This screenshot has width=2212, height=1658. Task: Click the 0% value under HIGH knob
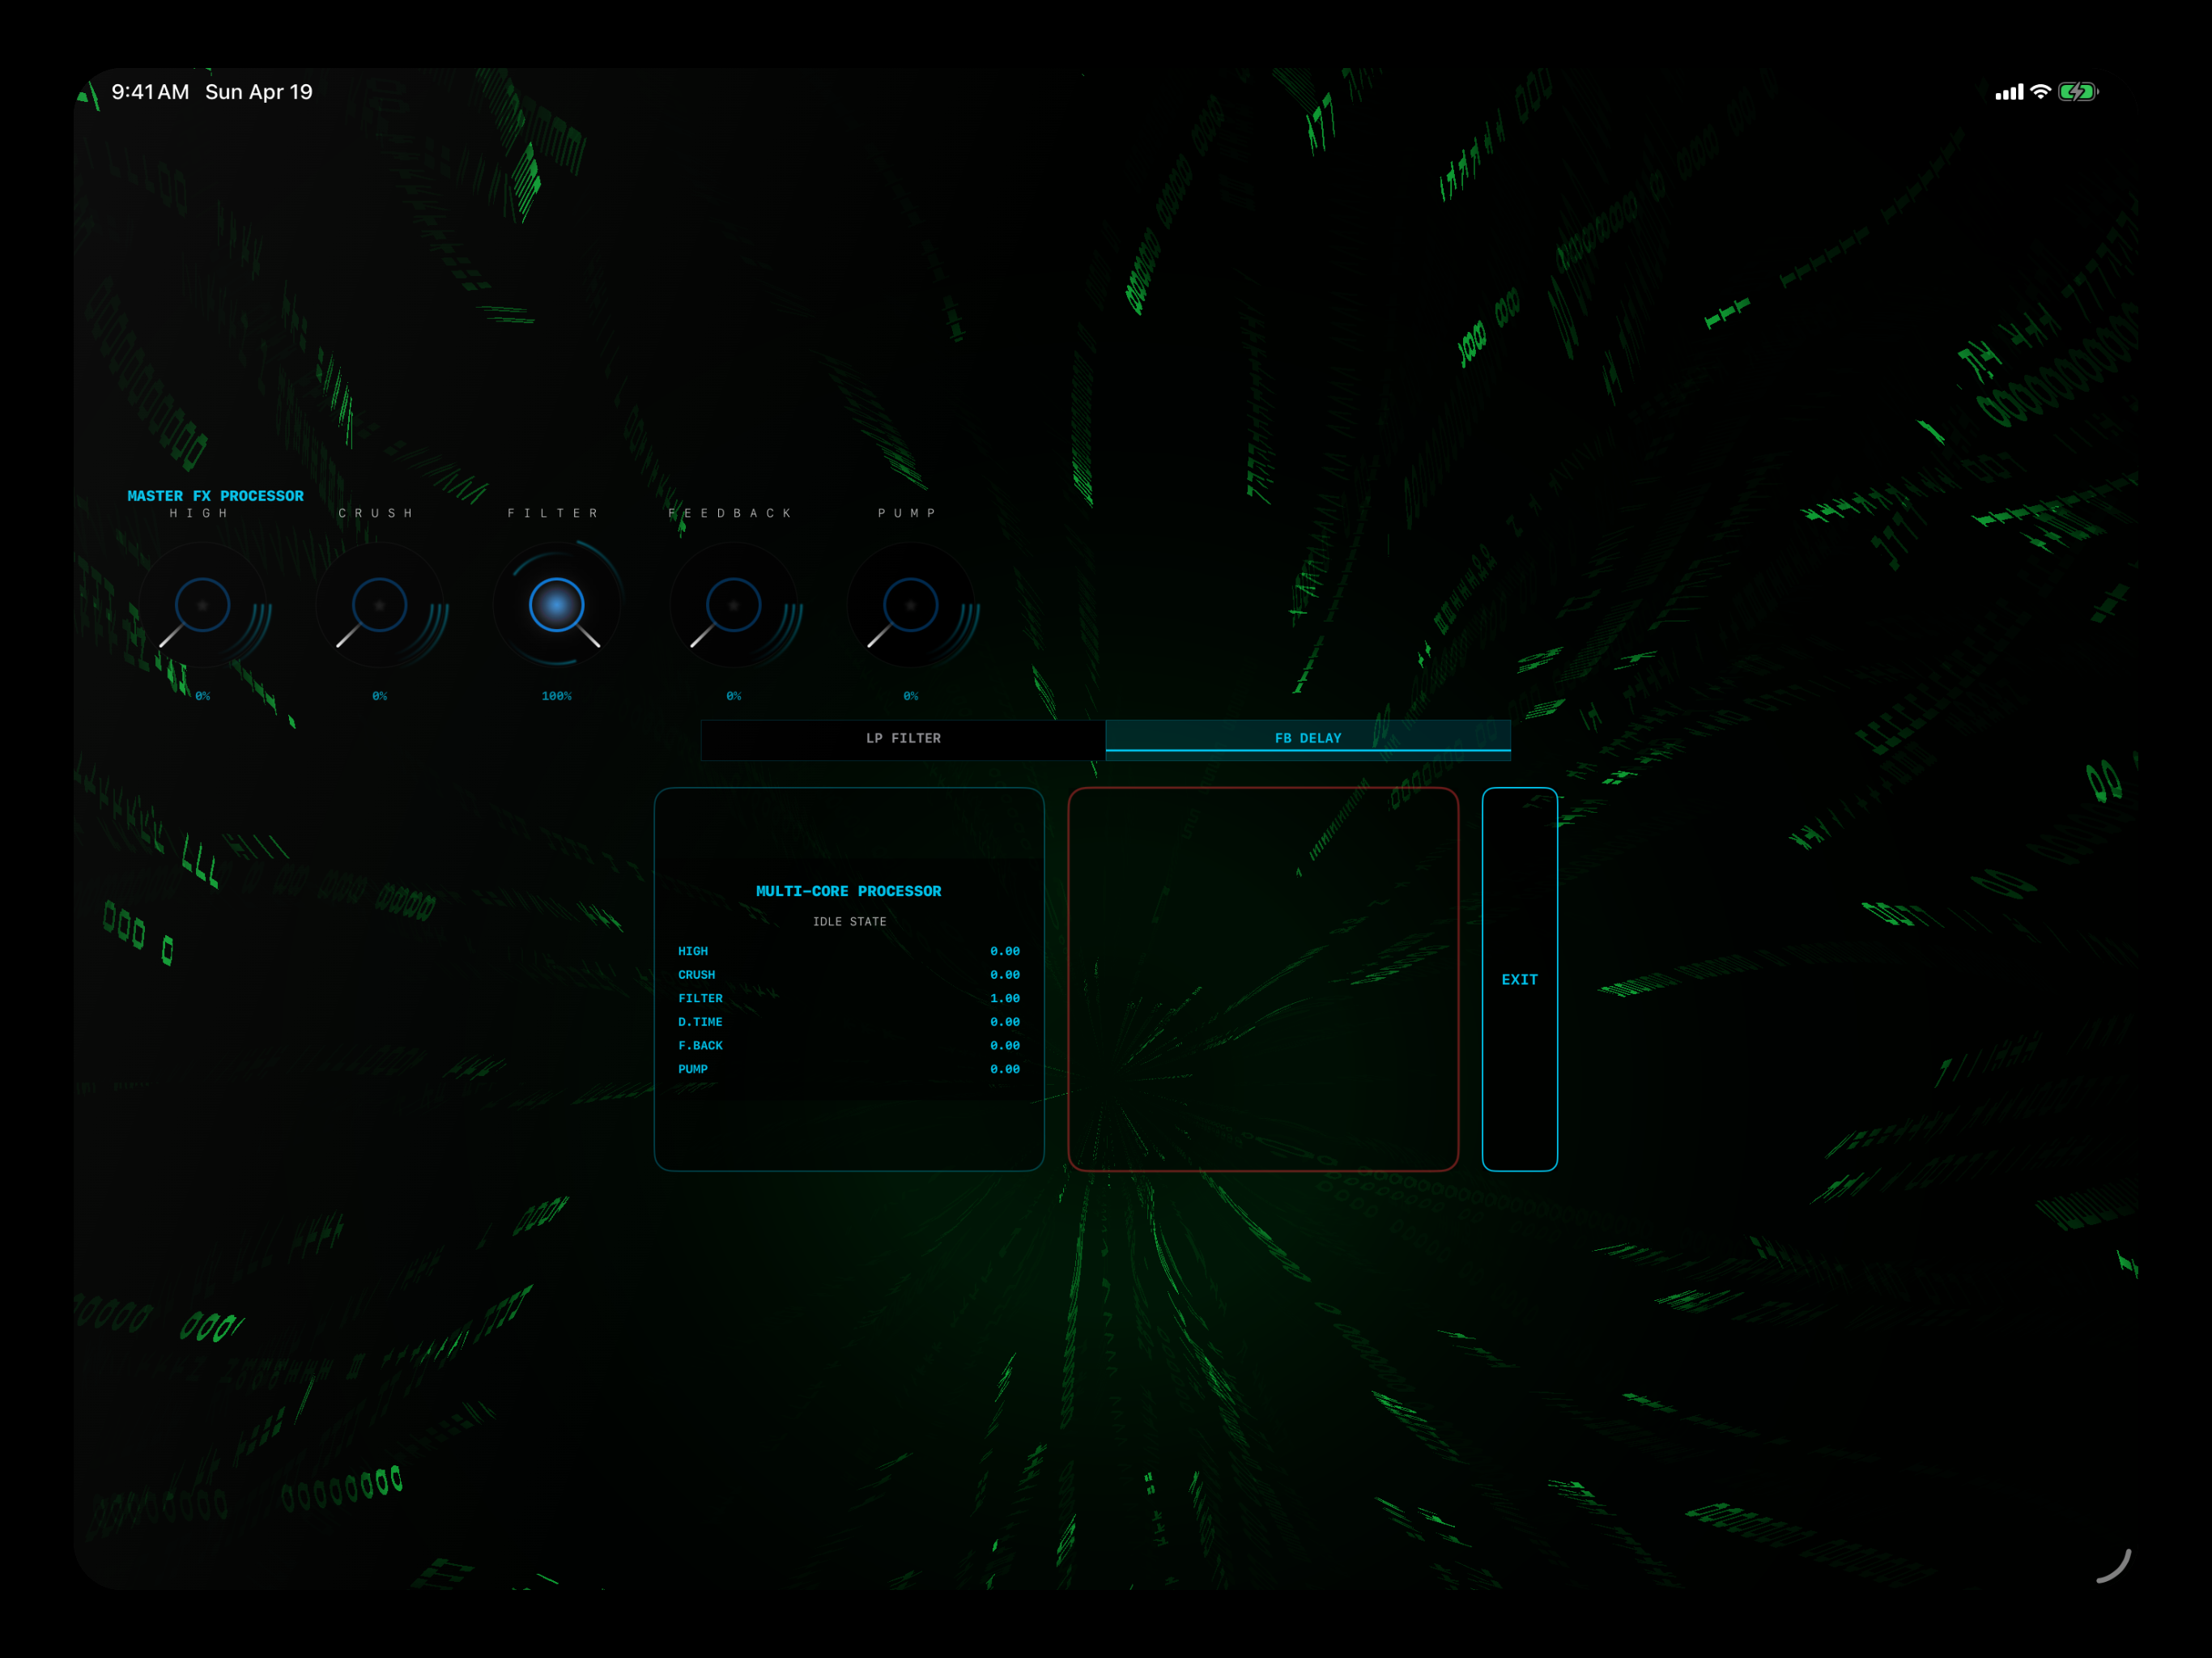(x=203, y=696)
